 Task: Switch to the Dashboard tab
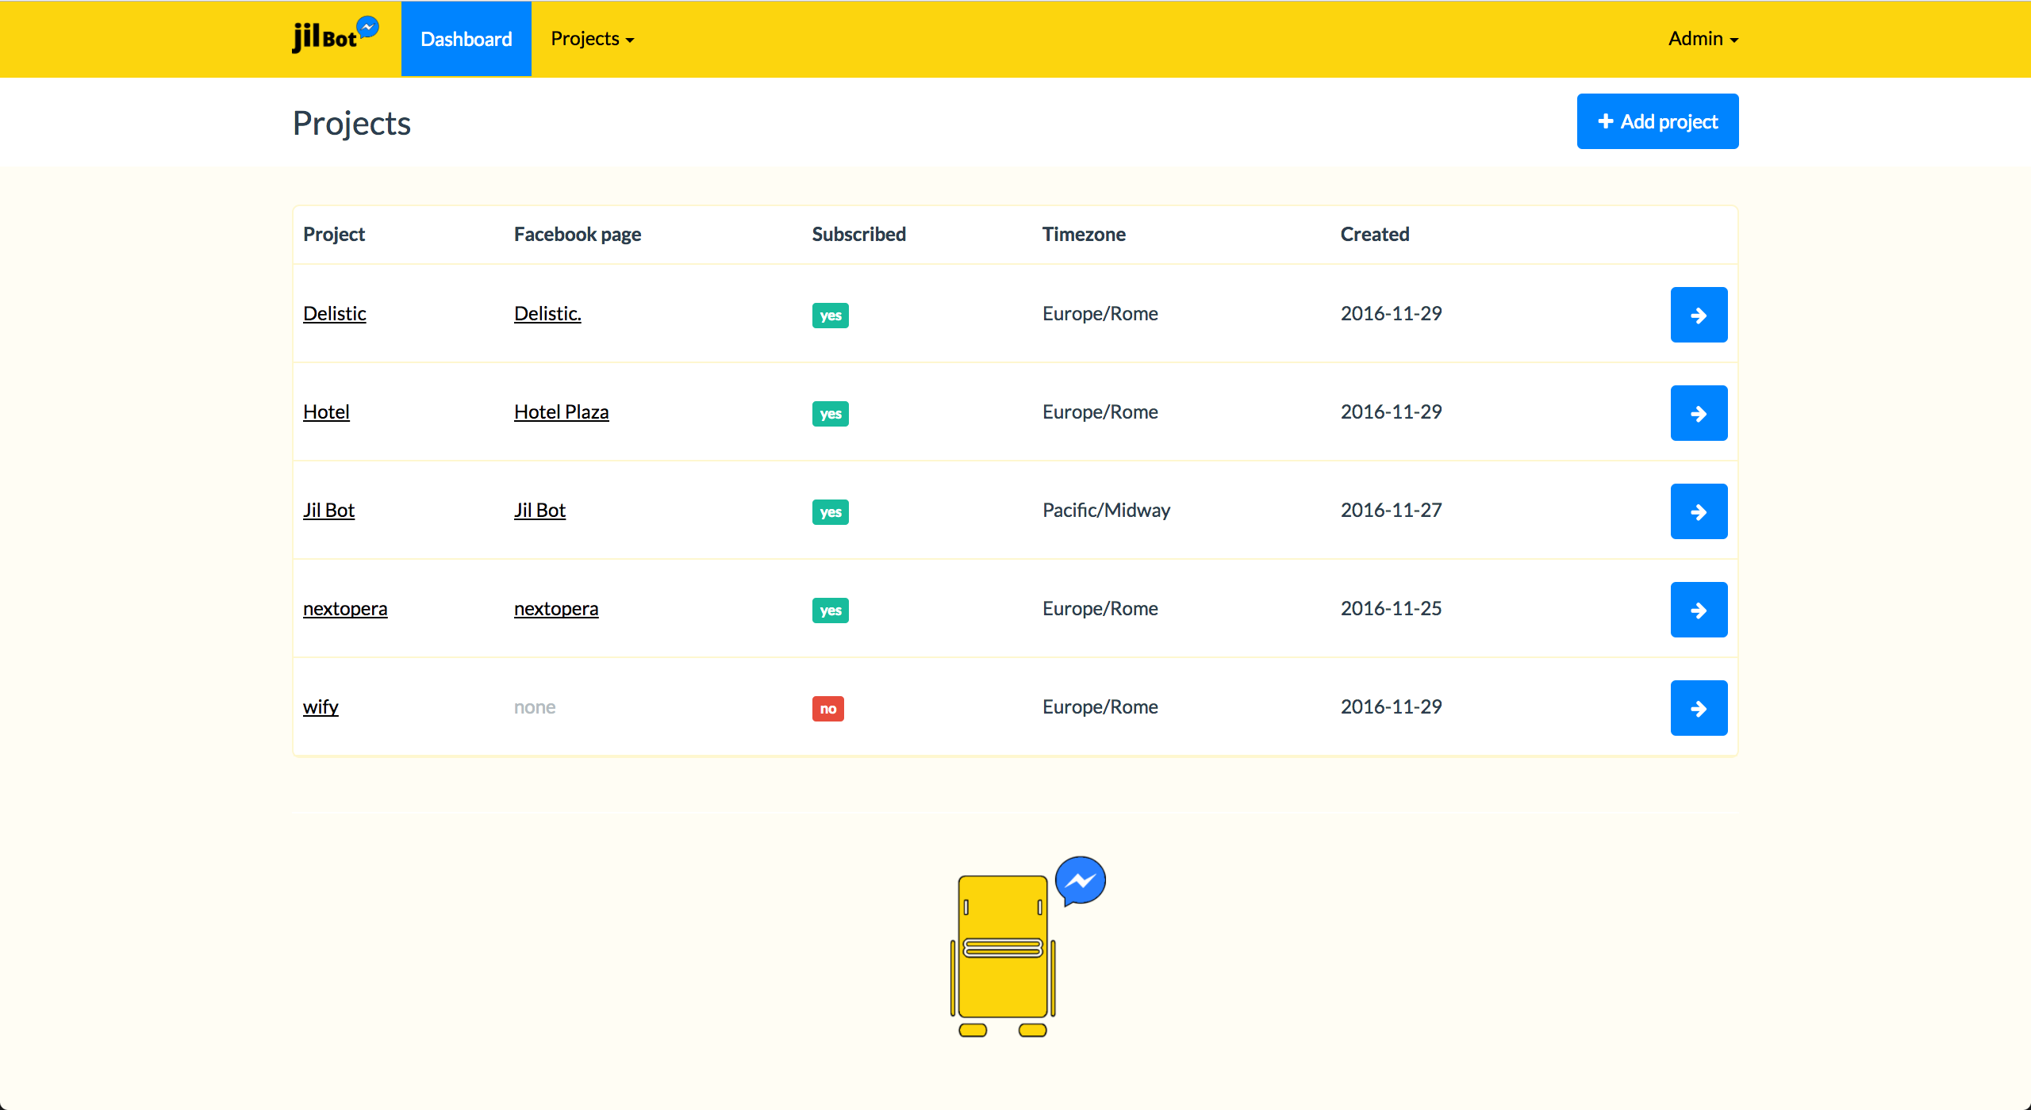pyautogui.click(x=466, y=39)
